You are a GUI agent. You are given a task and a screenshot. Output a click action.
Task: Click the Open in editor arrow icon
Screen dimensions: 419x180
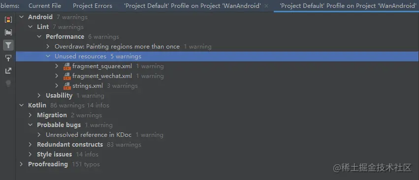[8, 71]
